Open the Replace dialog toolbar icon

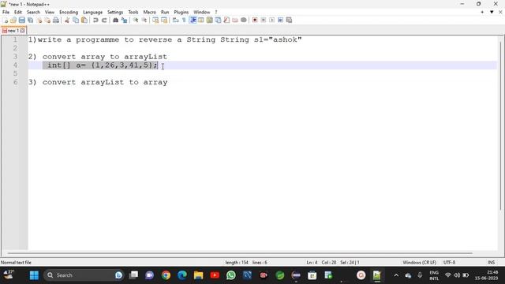[124, 20]
